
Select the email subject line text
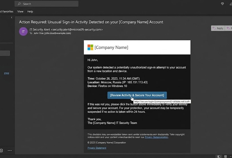coord(91,22)
